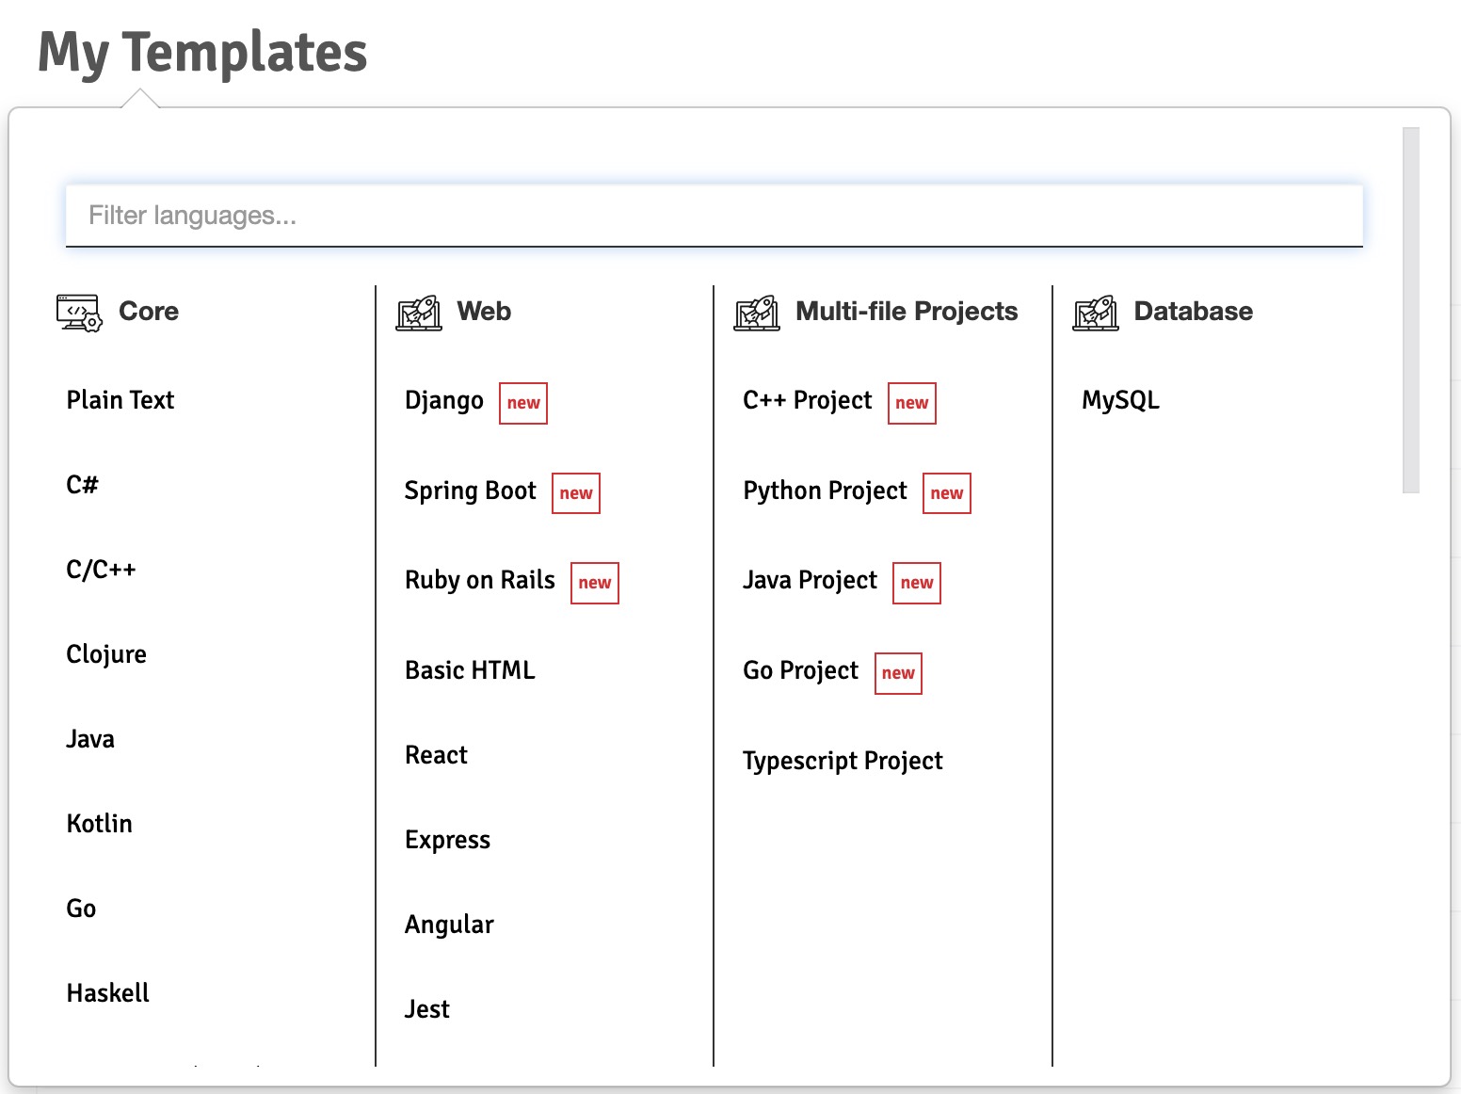Open the C++ Project multi-file template
The width and height of the screenshot is (1461, 1094).
pos(807,401)
